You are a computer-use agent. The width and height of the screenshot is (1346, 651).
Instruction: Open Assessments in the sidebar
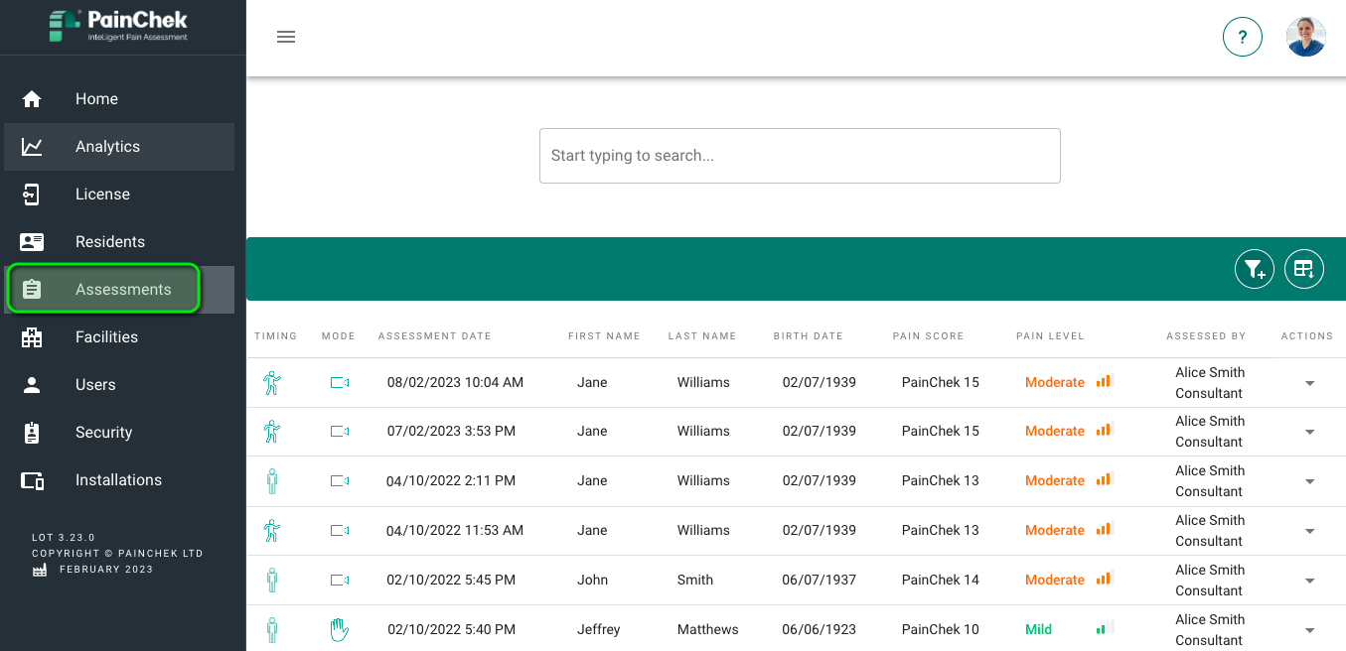point(119,290)
